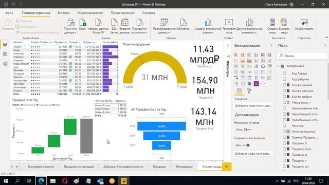The image size is (329, 185).
Task: Check the Кол-во начинок field
Action: coord(284,91)
